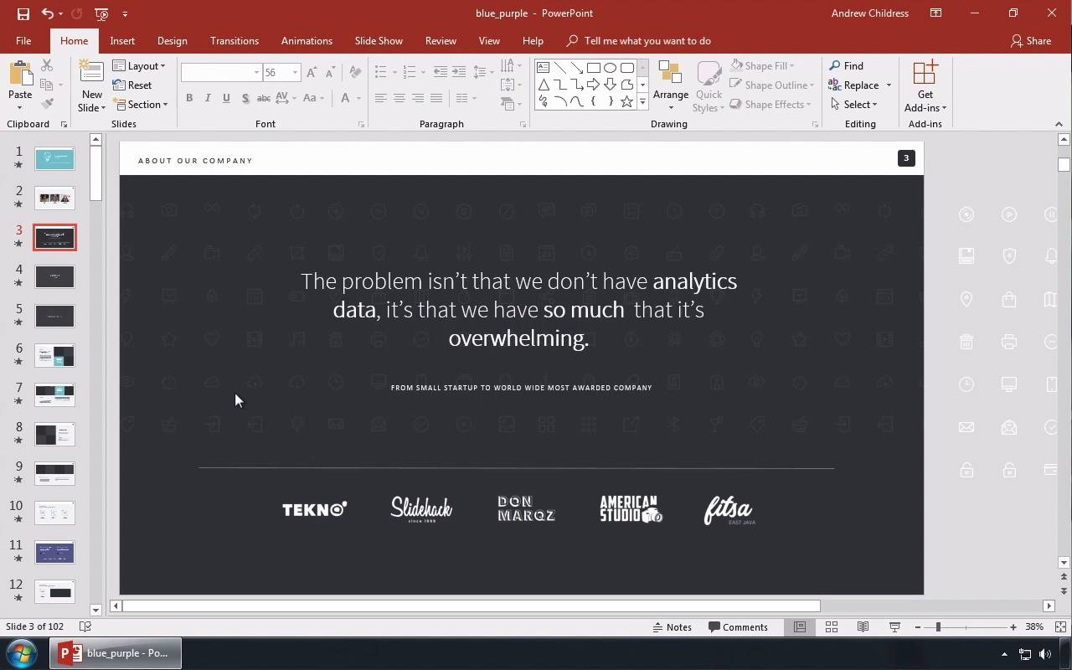Open the Windows Start button
Image resolution: width=1072 pixels, height=670 pixels.
[21, 653]
